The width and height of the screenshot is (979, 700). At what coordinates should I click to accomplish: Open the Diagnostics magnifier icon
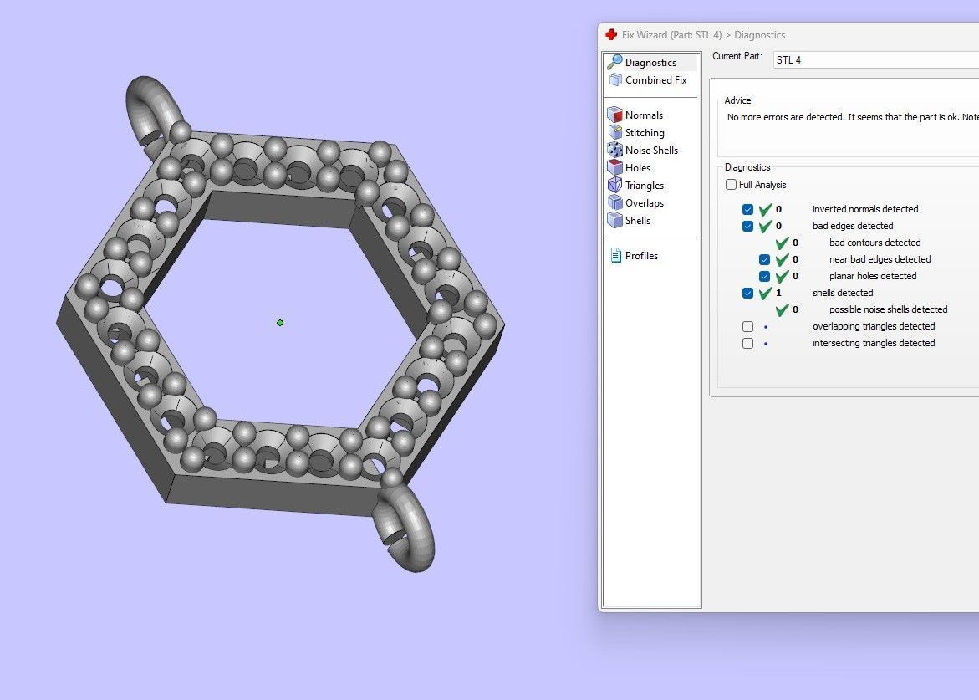615,62
